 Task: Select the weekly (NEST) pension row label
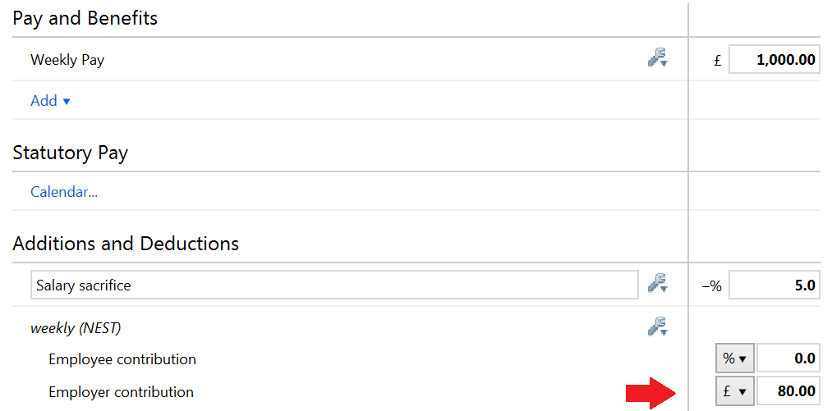[x=76, y=328]
